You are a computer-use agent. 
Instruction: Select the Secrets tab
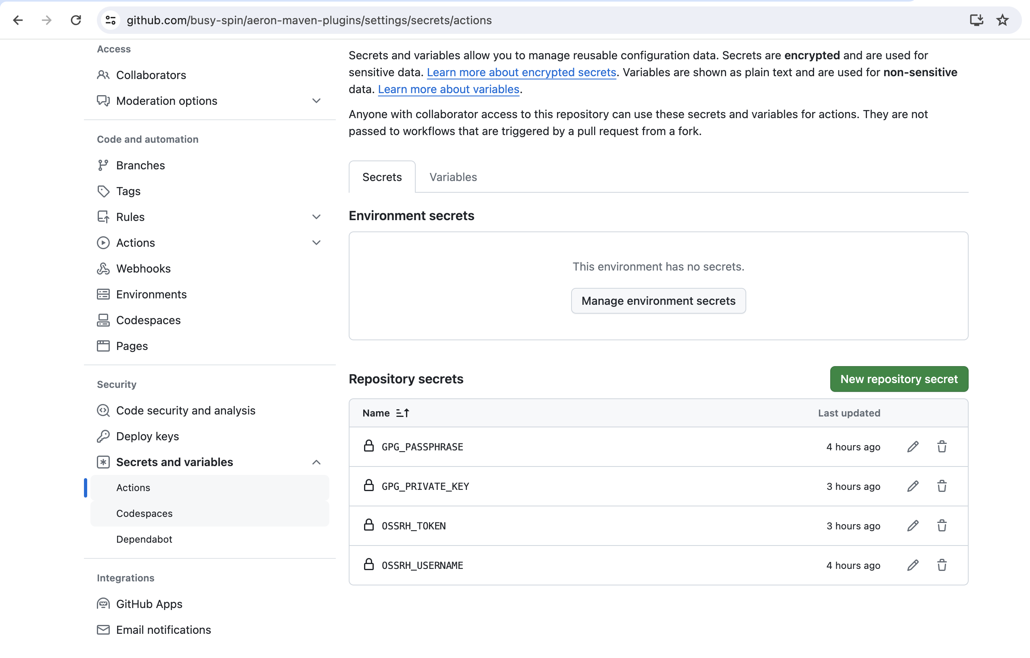(382, 177)
